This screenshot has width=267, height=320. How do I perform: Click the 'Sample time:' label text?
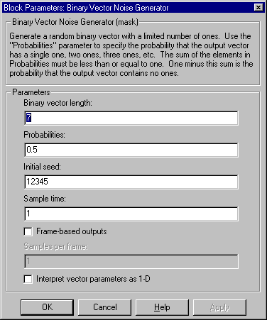tap(45, 199)
